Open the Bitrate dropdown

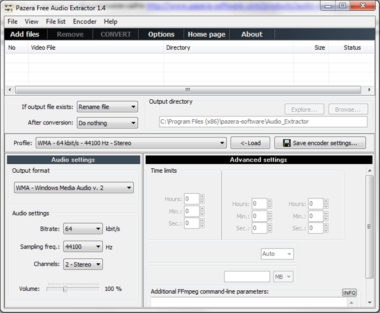point(83,229)
